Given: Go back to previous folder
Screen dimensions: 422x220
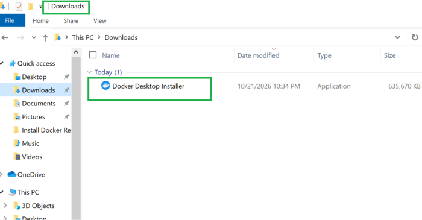Looking at the screenshot, I should [5, 37].
